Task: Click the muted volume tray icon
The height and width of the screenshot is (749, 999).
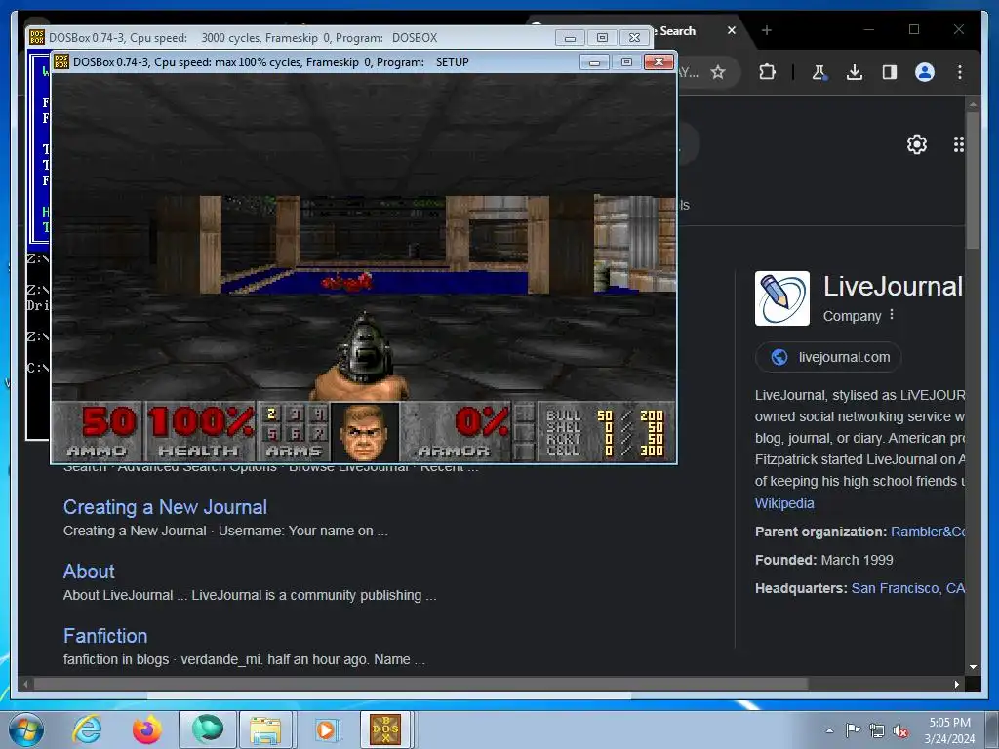Action: pos(900,731)
